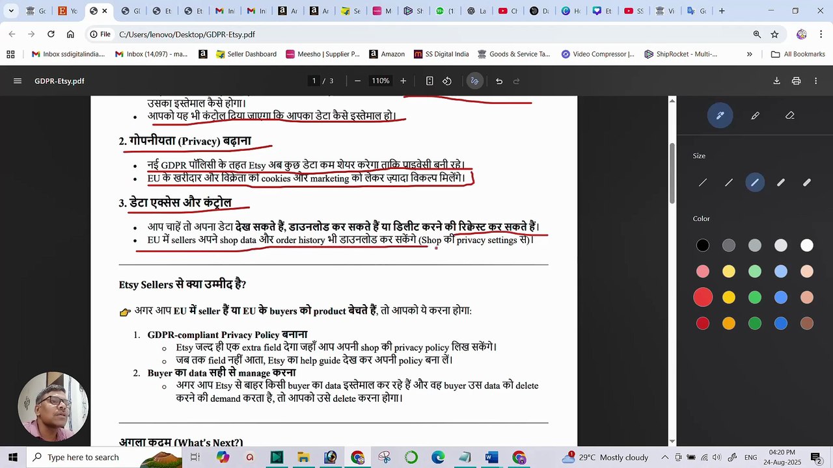Toggle the annotation draw mode button
Screen dimensions: 833x468
tap(474, 81)
